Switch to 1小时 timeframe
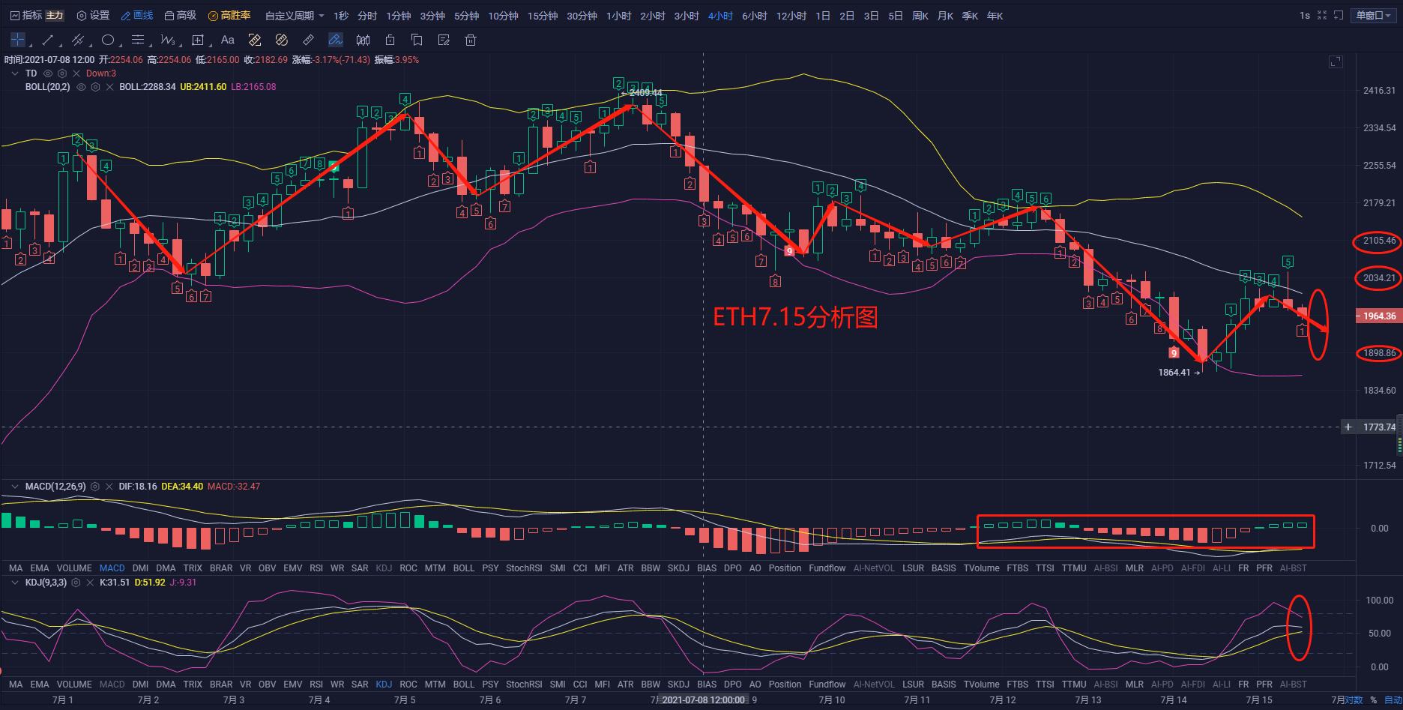Viewport: 1403px width, 710px height. pos(619,16)
